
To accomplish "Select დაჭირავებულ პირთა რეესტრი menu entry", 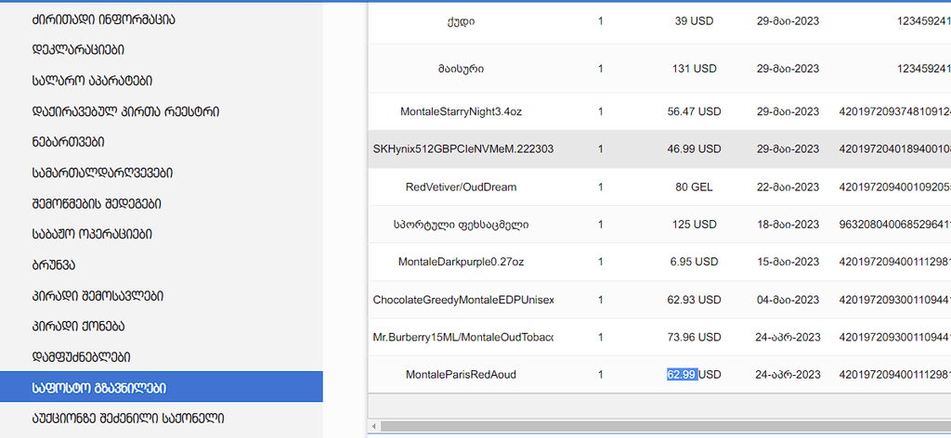I will click(x=125, y=111).
